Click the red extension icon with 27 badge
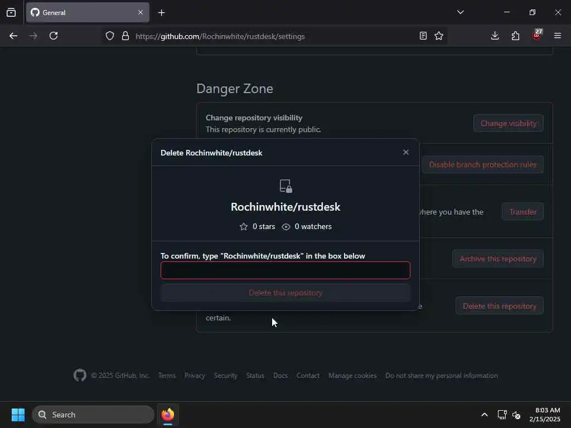 click(x=537, y=35)
